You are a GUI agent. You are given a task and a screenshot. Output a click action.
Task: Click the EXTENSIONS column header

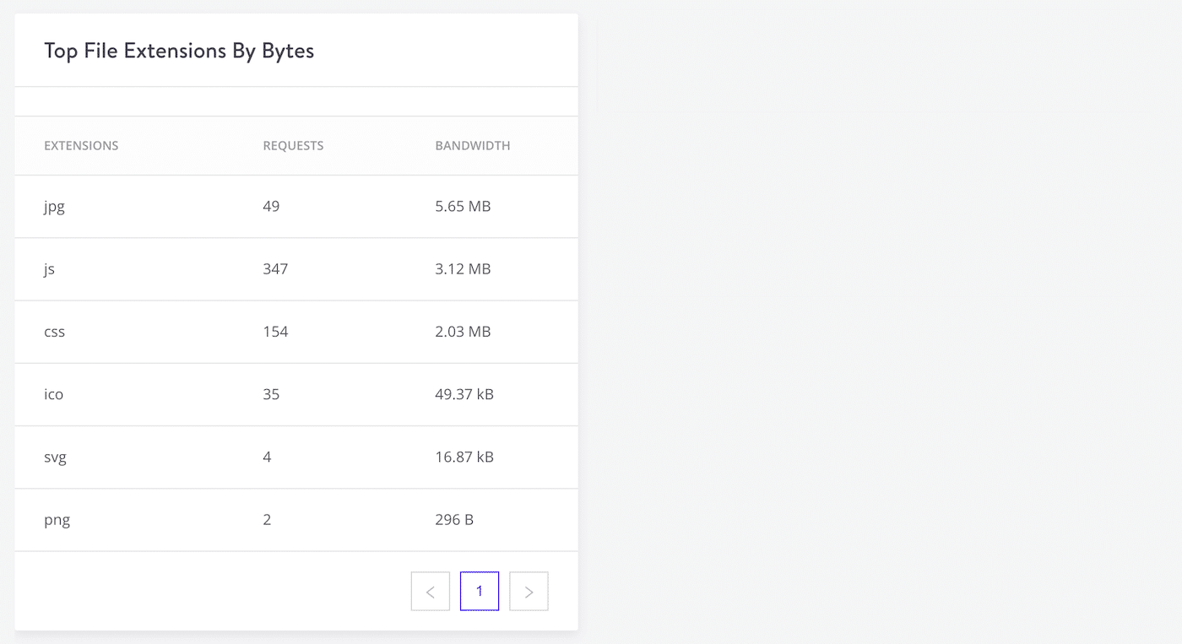[81, 145]
